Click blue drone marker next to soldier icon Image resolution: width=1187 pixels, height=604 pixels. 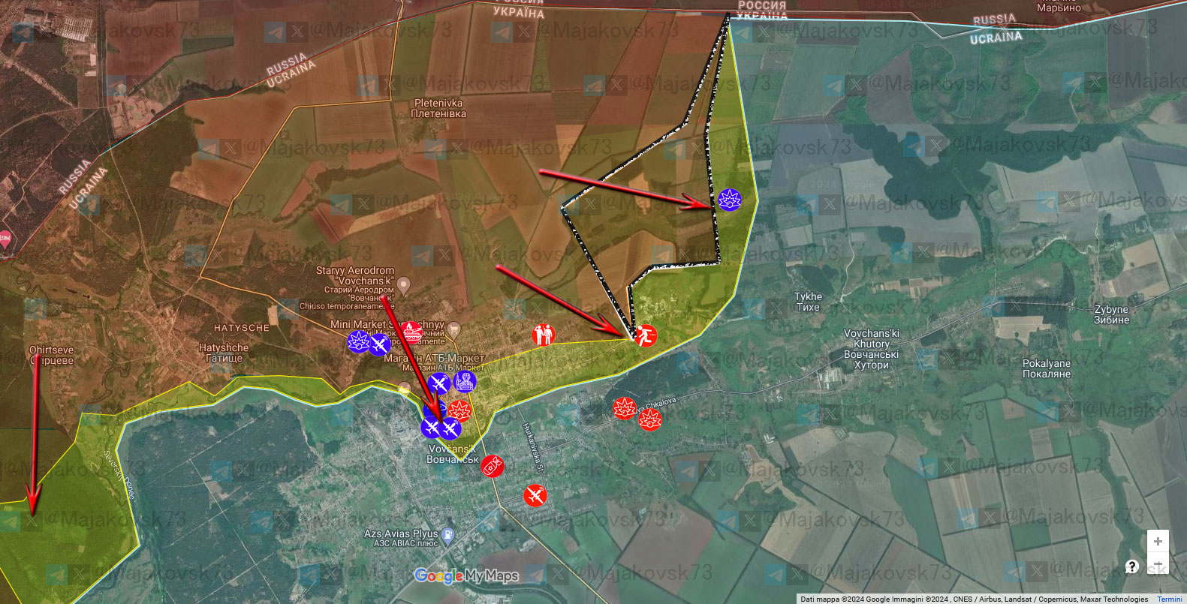click(439, 384)
